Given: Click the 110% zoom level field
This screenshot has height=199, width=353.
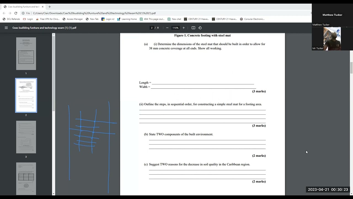Looking at the screenshot, I should pyautogui.click(x=175, y=28).
